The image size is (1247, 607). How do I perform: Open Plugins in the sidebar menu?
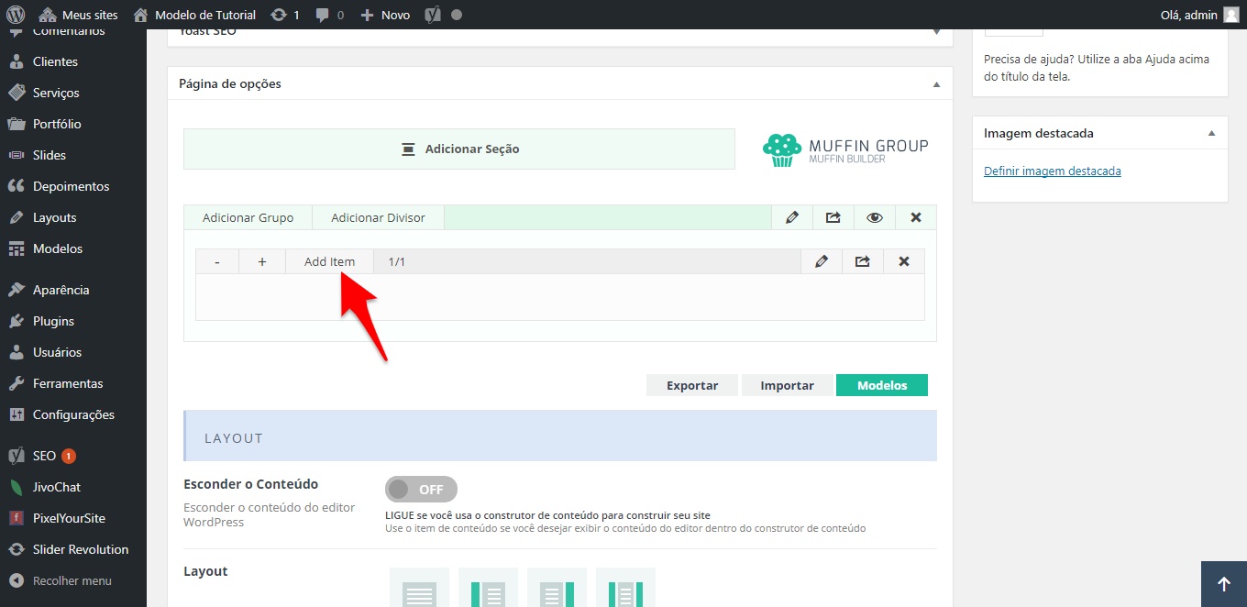tap(53, 321)
